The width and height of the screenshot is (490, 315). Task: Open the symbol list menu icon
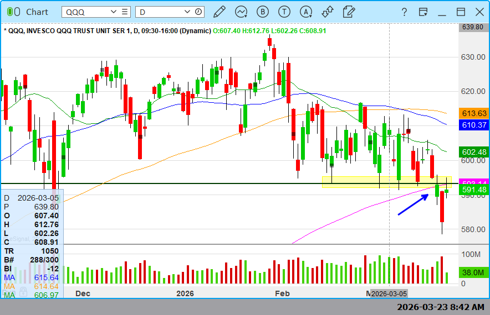125,12
